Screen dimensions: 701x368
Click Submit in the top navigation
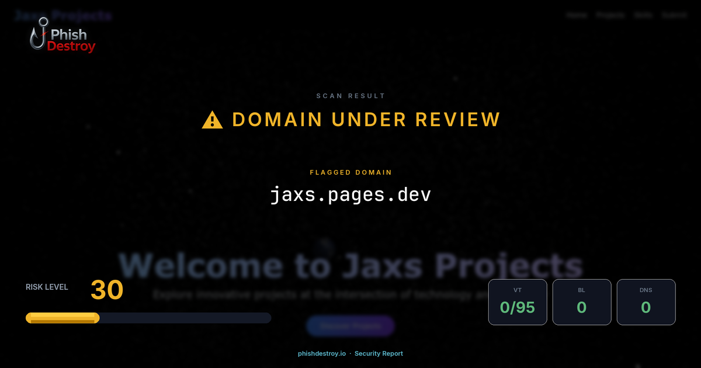click(x=675, y=15)
